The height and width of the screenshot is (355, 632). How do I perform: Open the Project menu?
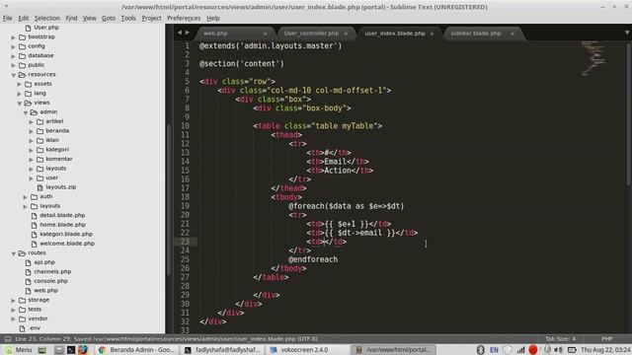[151, 18]
